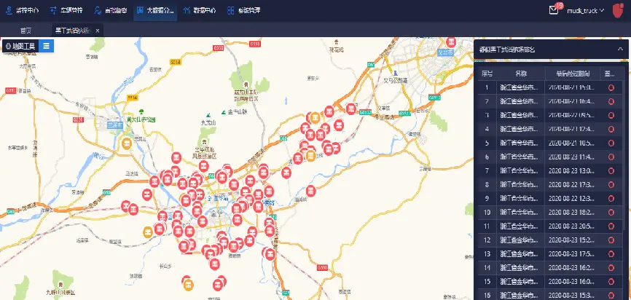Locate row 1 site via red circle icon
This screenshot has height=300, width=631.
coord(611,88)
